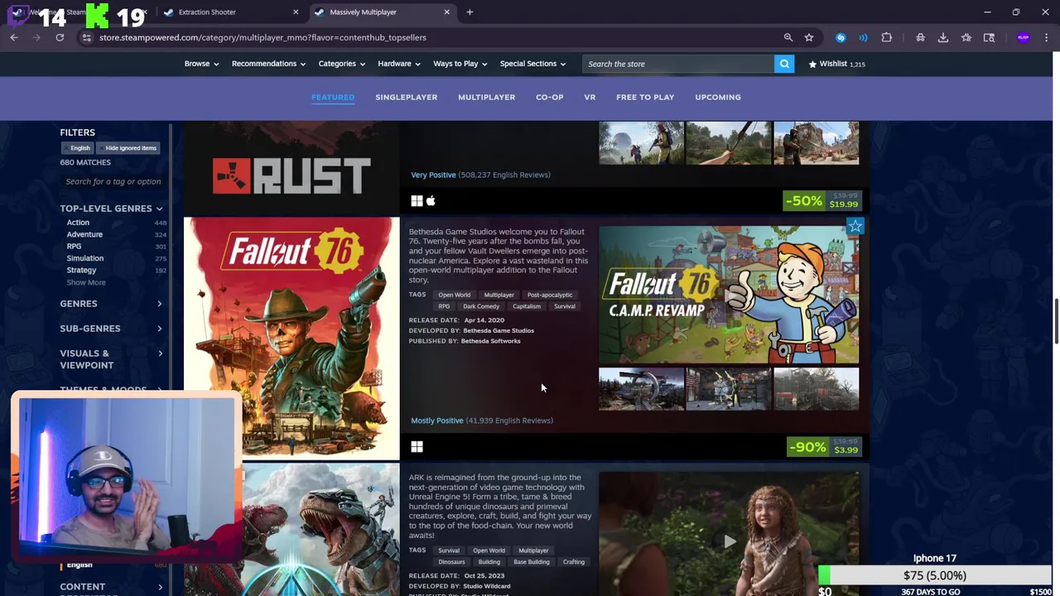The height and width of the screenshot is (596, 1060).
Task: Open the Shazam extension icon
Action: tap(841, 37)
